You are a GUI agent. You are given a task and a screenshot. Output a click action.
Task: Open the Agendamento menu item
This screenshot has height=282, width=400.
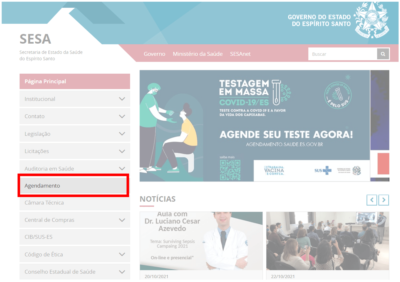click(73, 186)
